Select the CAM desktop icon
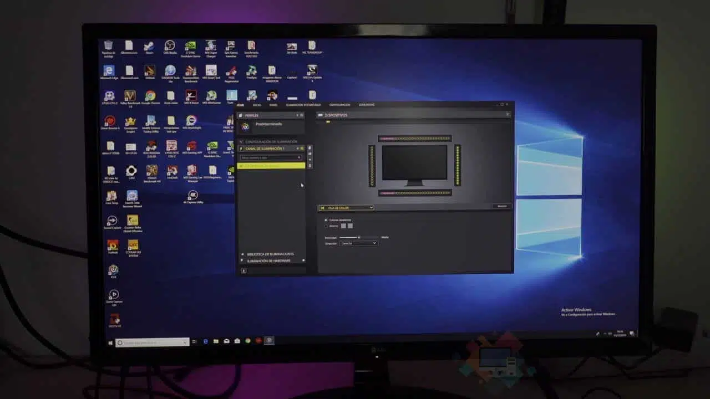 click(131, 172)
